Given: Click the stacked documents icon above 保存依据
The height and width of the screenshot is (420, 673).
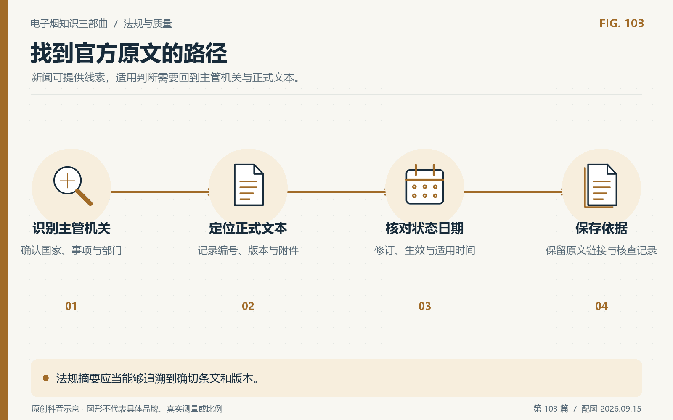Looking at the screenshot, I should click(600, 186).
